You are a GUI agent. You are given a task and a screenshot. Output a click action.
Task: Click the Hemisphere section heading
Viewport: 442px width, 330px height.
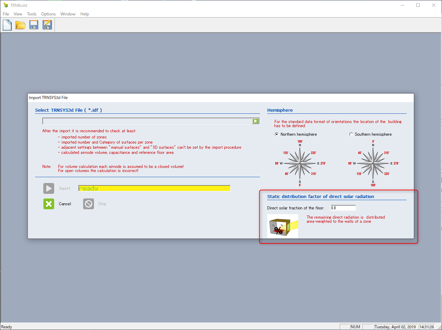click(280, 110)
